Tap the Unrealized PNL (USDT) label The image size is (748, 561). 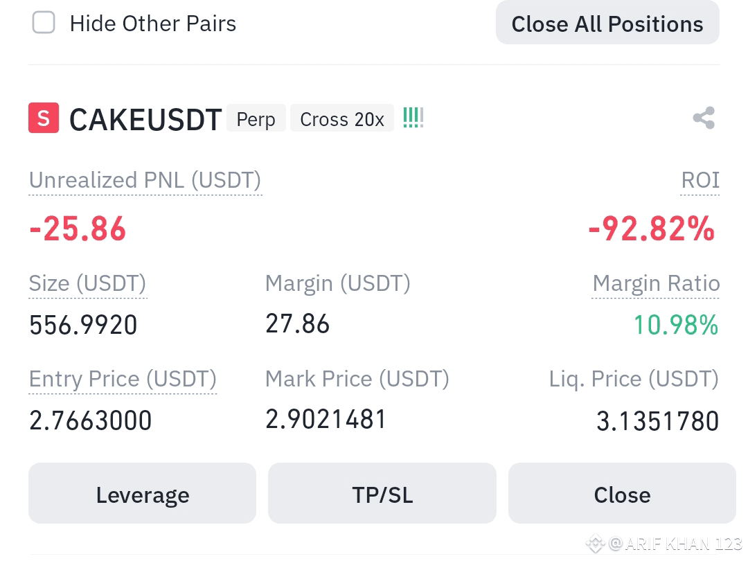[145, 180]
